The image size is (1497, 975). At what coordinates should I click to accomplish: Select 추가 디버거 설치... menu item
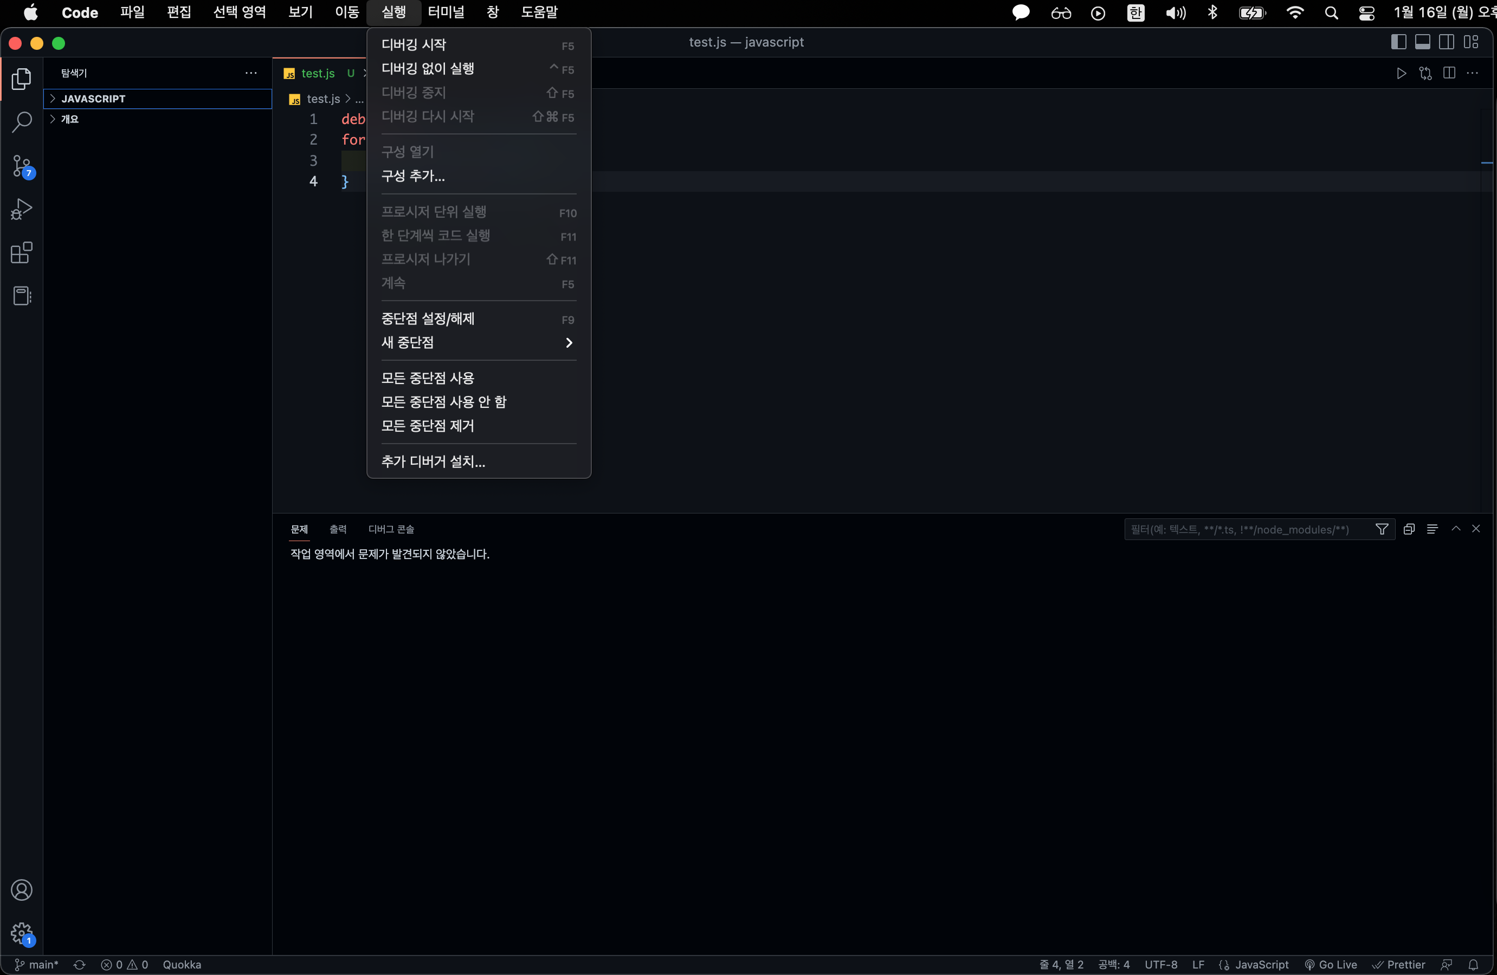point(478,461)
